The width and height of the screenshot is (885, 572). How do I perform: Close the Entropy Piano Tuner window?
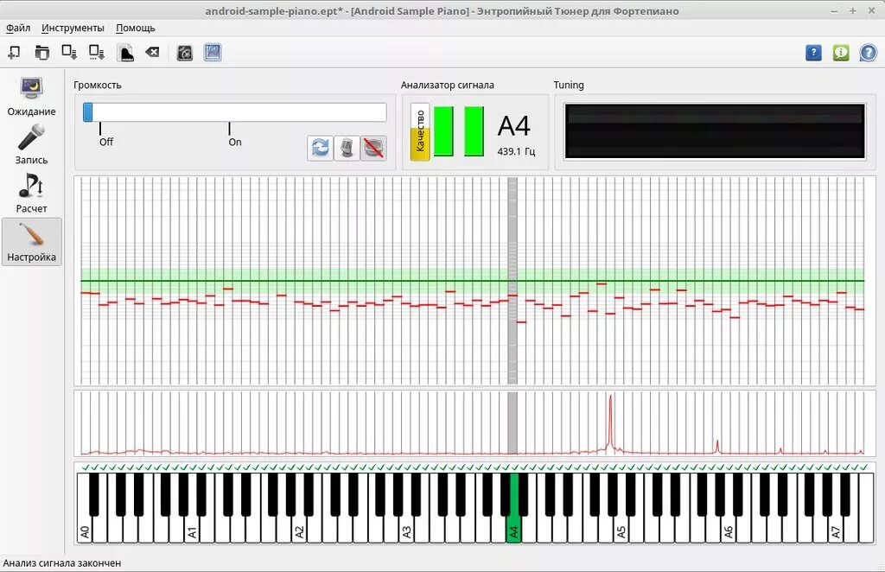pyautogui.click(x=871, y=10)
